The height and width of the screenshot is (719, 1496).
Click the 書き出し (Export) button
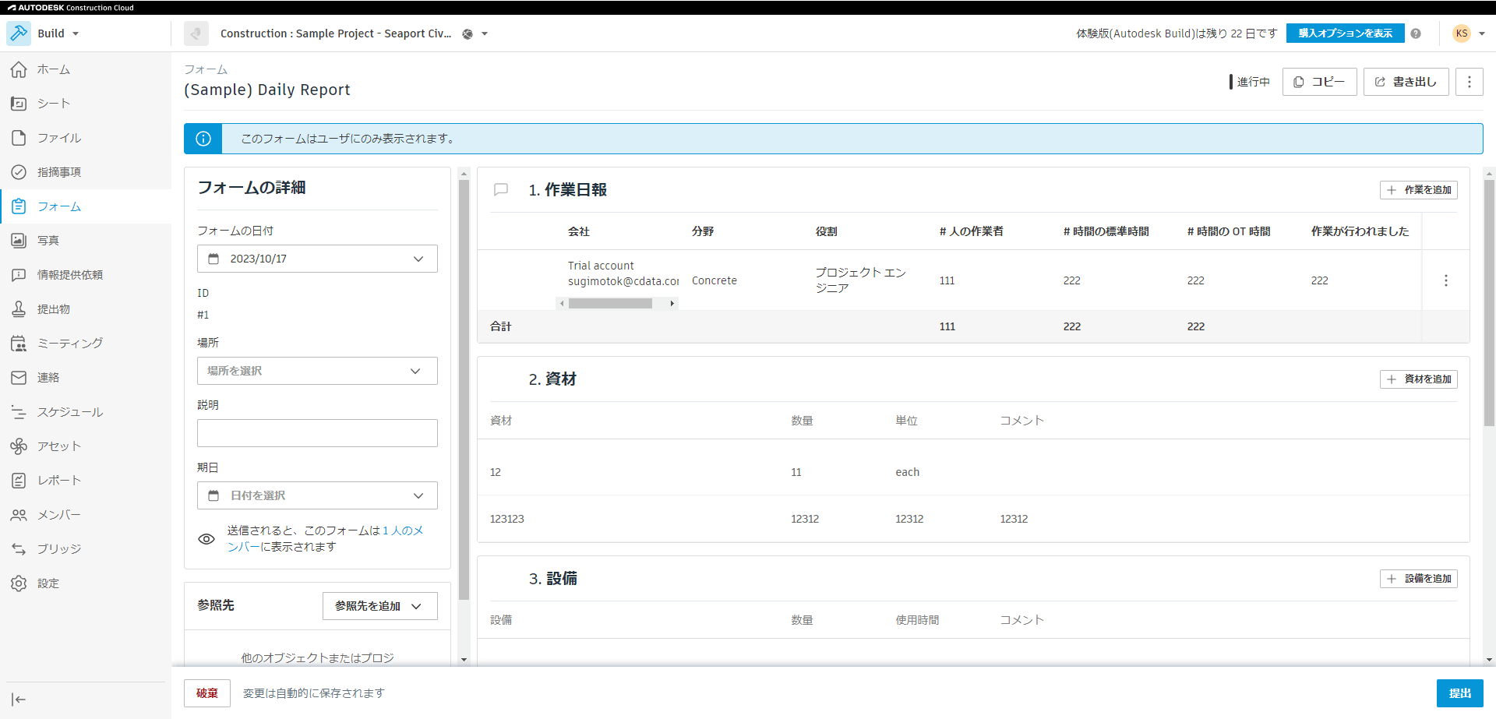point(1406,82)
